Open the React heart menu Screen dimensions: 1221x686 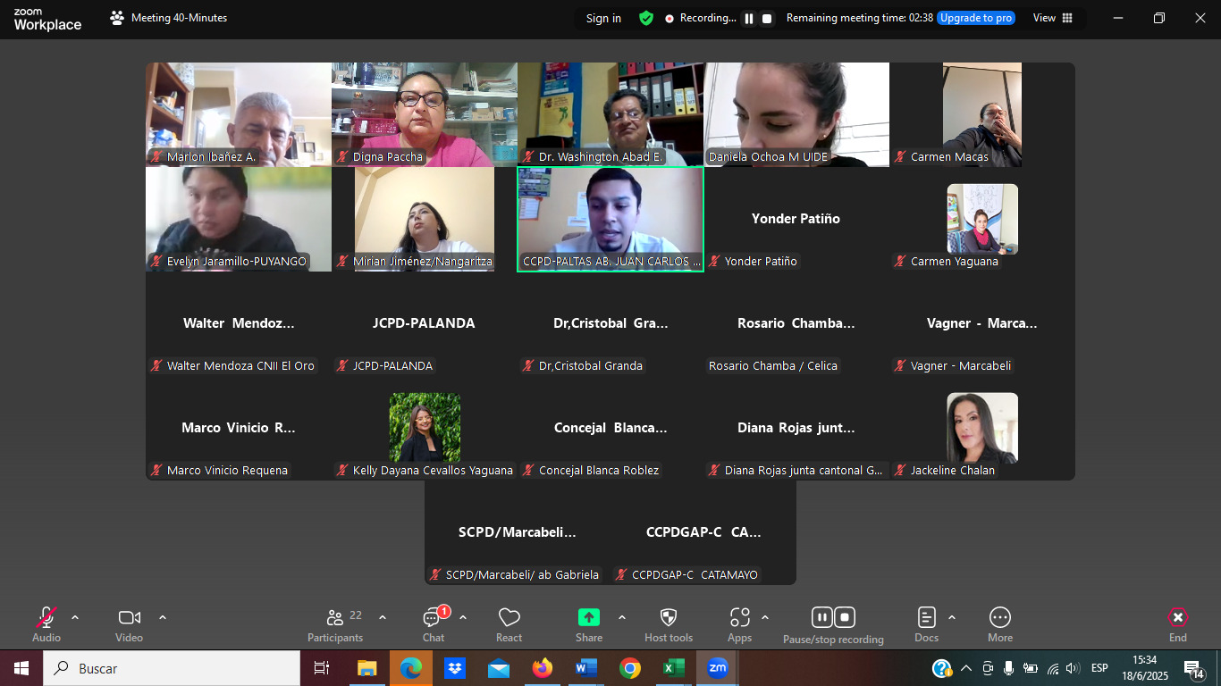pos(509,623)
